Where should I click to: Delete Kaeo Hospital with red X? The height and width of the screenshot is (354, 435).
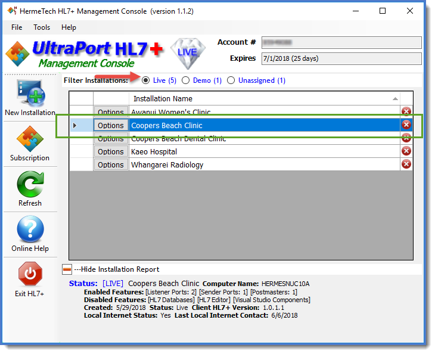(x=406, y=151)
